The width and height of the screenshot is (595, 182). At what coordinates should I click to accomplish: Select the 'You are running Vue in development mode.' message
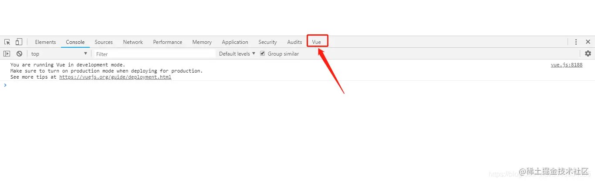coord(68,65)
